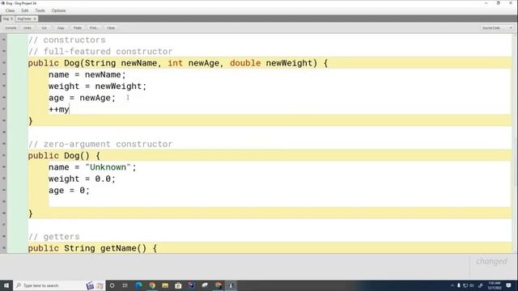The image size is (518, 291).
Task: Minimize the editor window
Action: pyautogui.click(x=486, y=3)
